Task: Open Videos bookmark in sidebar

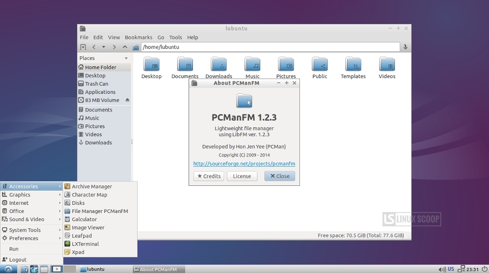Action: click(x=104, y=134)
